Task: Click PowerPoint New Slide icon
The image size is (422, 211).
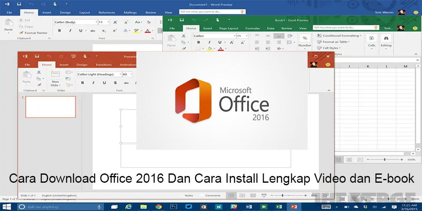Action: coord(55,74)
